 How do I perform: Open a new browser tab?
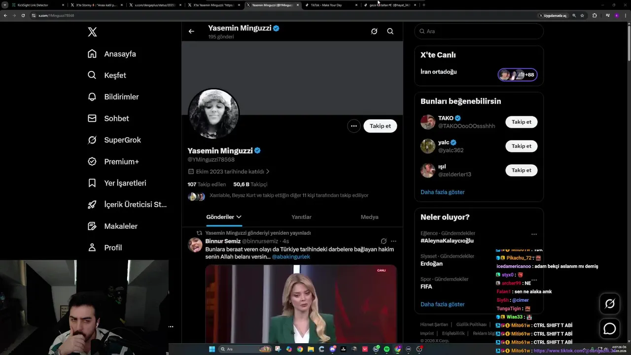pyautogui.click(x=423, y=5)
